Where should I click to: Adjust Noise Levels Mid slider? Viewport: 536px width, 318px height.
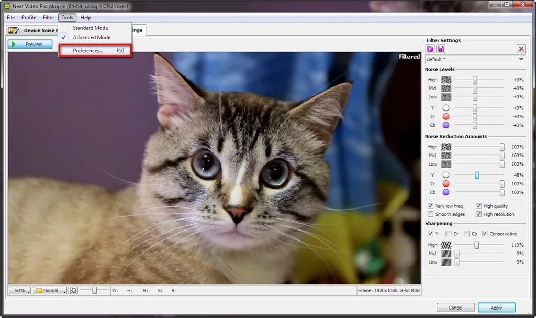click(475, 89)
